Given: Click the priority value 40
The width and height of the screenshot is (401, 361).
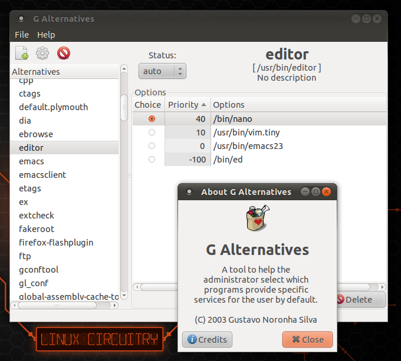Looking at the screenshot, I should click(200, 119).
